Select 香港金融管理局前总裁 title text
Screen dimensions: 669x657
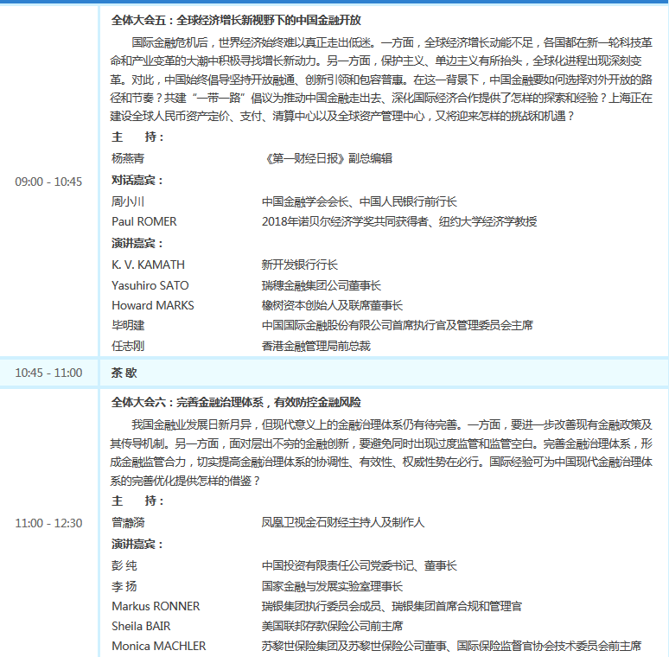(315, 346)
